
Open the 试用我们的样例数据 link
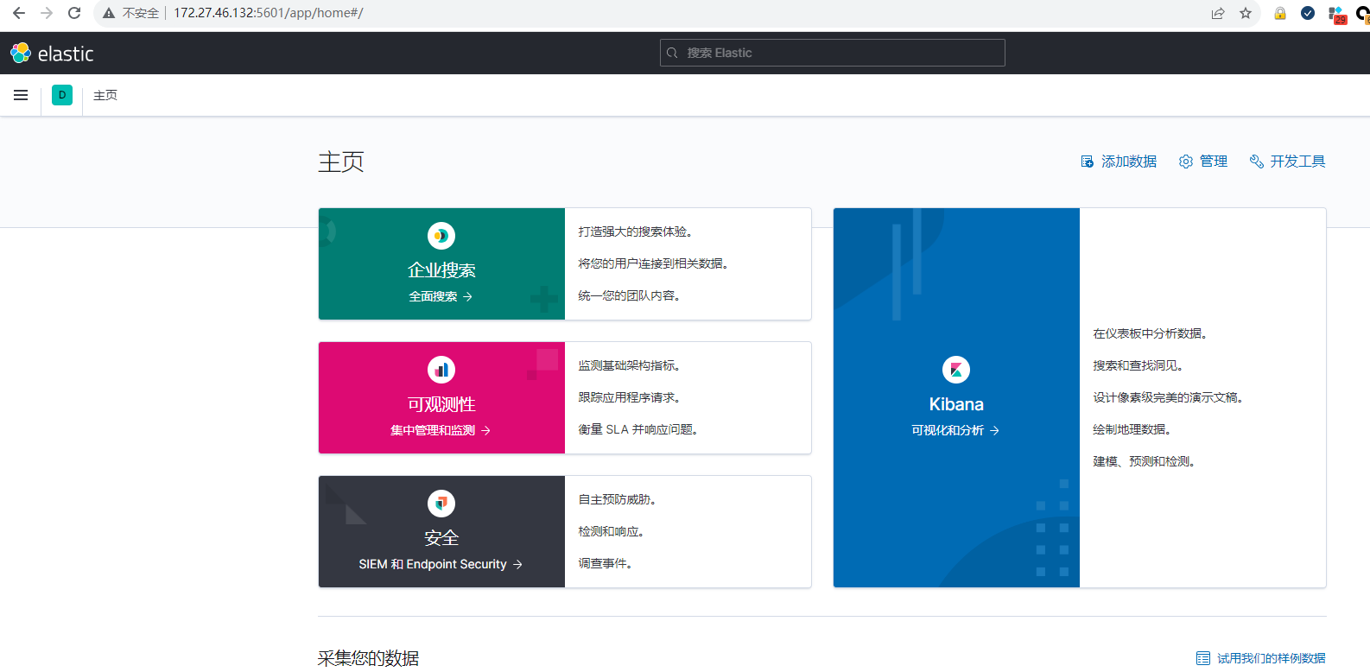coord(1261,658)
